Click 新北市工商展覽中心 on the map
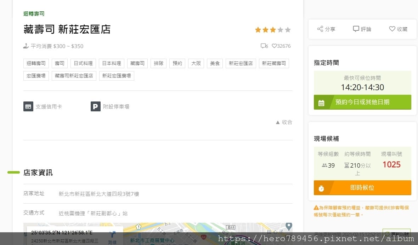The width and height of the screenshot is (418, 245). (x=152, y=240)
